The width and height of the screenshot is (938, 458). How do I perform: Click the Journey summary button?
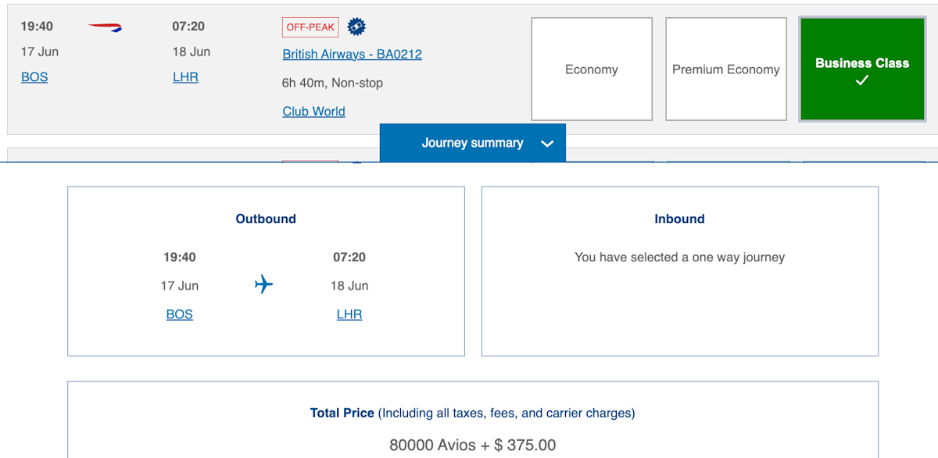472,143
